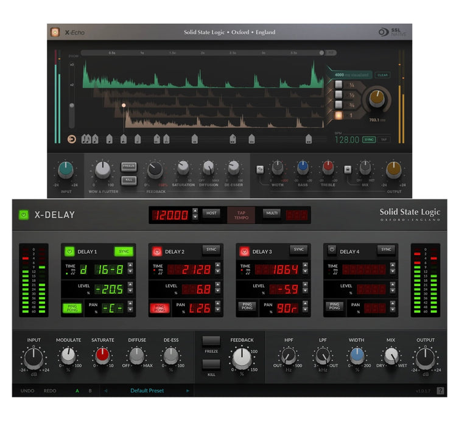The image size is (459, 426).
Task: Click the X-Delay Saturate red knob
Action: (x=102, y=355)
